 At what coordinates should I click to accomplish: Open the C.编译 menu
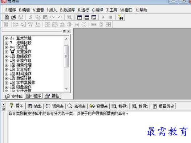pyautogui.click(x=98, y=10)
